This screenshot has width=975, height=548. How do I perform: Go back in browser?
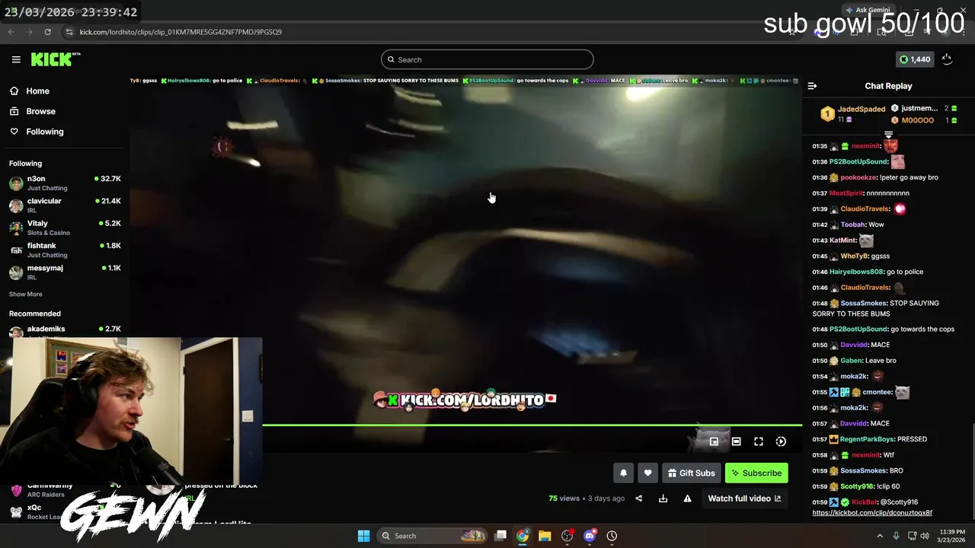pyautogui.click(x=11, y=32)
